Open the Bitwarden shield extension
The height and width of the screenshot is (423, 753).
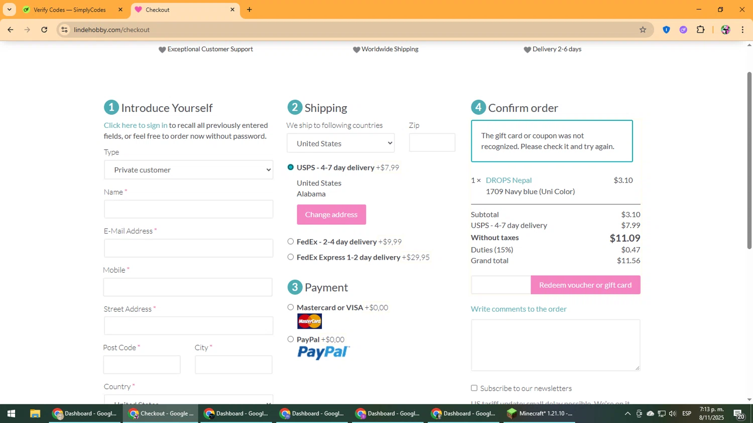coord(666,30)
